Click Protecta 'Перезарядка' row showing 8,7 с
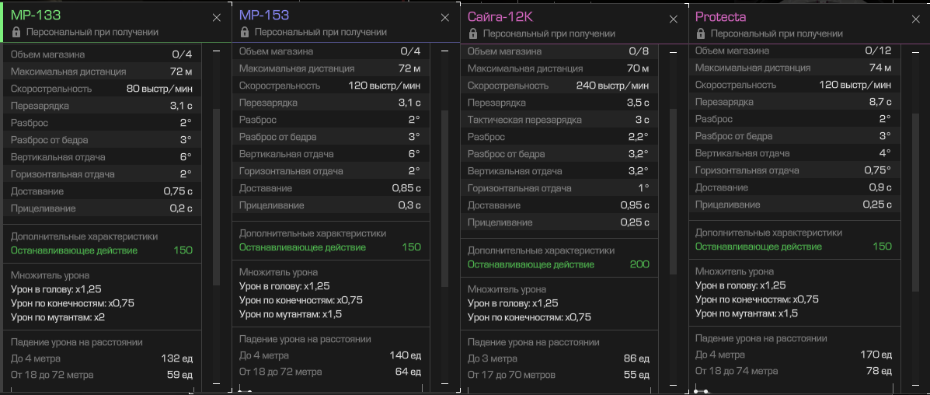This screenshot has width=930, height=395. 793,102
